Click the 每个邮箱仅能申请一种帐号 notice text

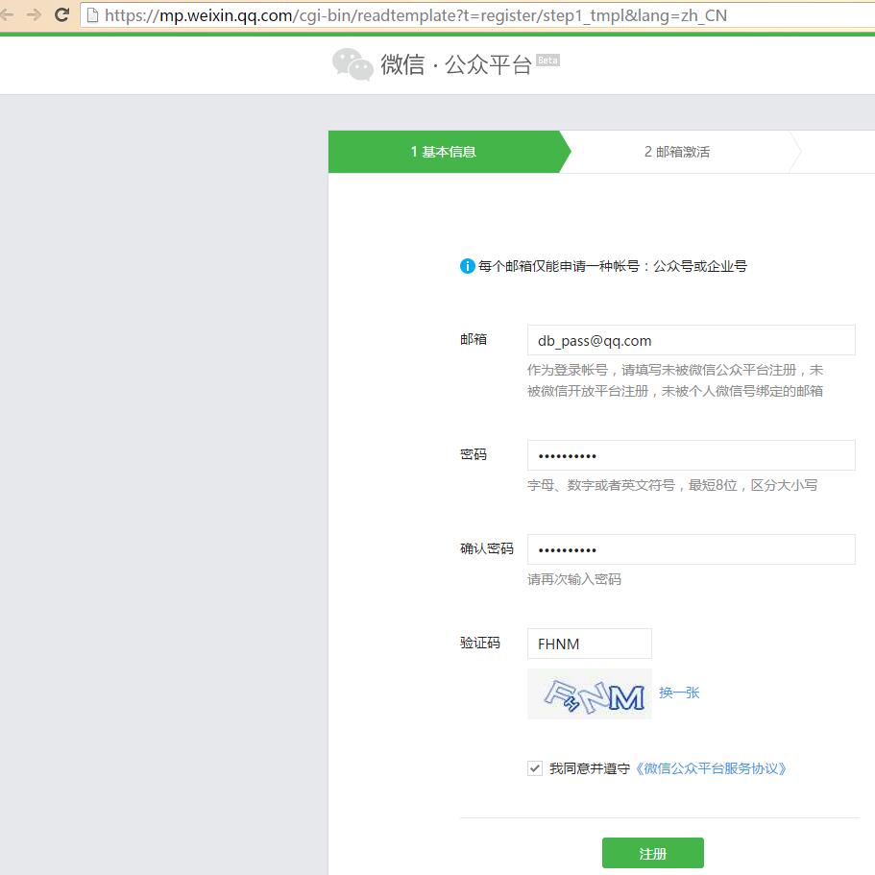[x=612, y=266]
